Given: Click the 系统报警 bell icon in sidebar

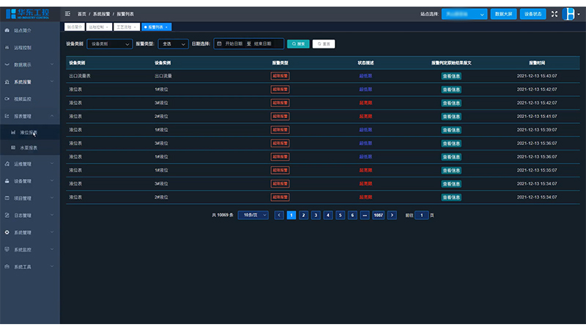Looking at the screenshot, I should (7, 82).
